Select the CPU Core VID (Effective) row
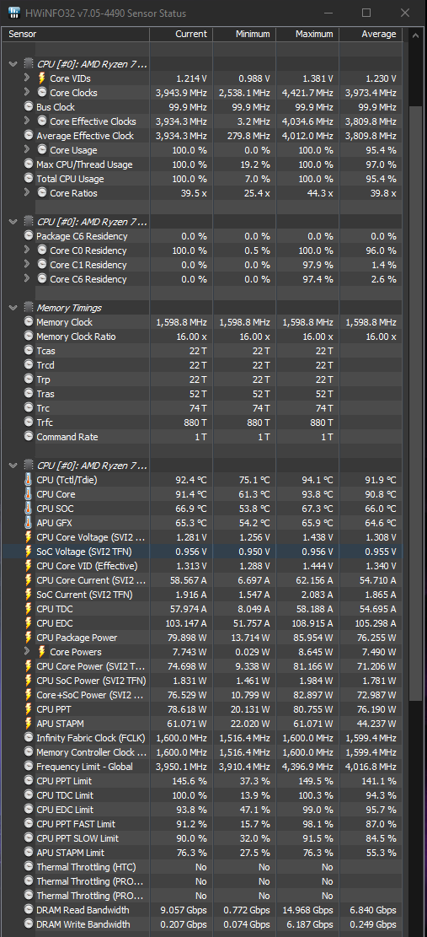The height and width of the screenshot is (937, 427). coord(203,566)
